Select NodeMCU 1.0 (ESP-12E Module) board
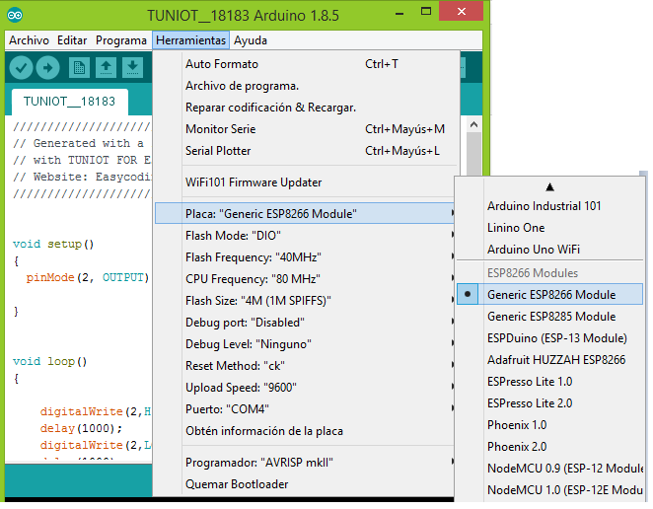 (549, 490)
